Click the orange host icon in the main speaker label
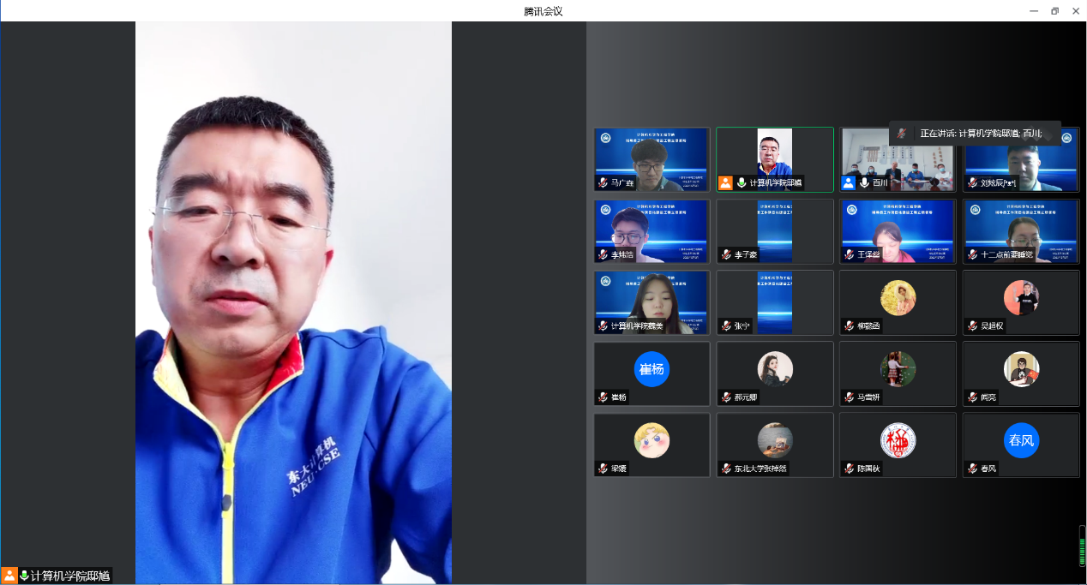Viewport: 1087px width, 585px height. pos(9,576)
